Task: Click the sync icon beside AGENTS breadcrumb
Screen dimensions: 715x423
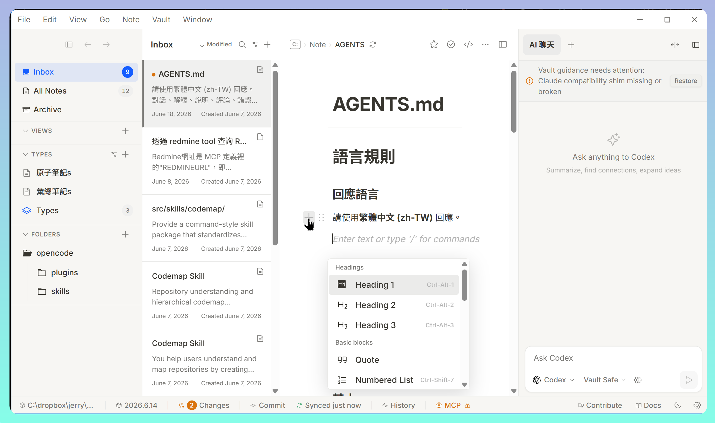Action: pyautogui.click(x=373, y=44)
